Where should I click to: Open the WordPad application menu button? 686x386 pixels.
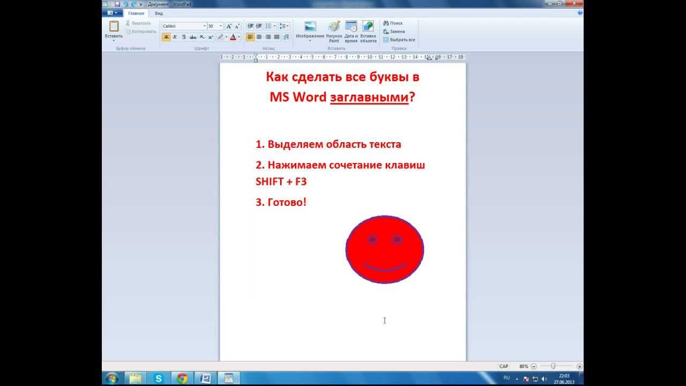113,13
